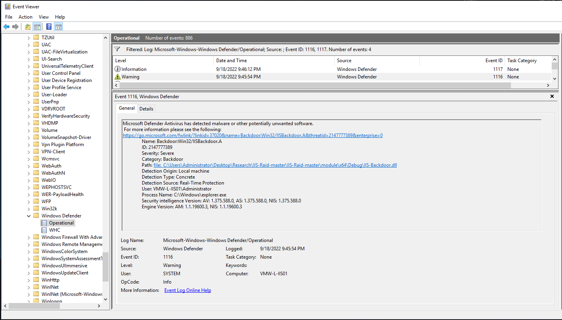The height and width of the screenshot is (320, 562).
Task: Click the Forward arrow toolbar icon
Action: (15, 27)
